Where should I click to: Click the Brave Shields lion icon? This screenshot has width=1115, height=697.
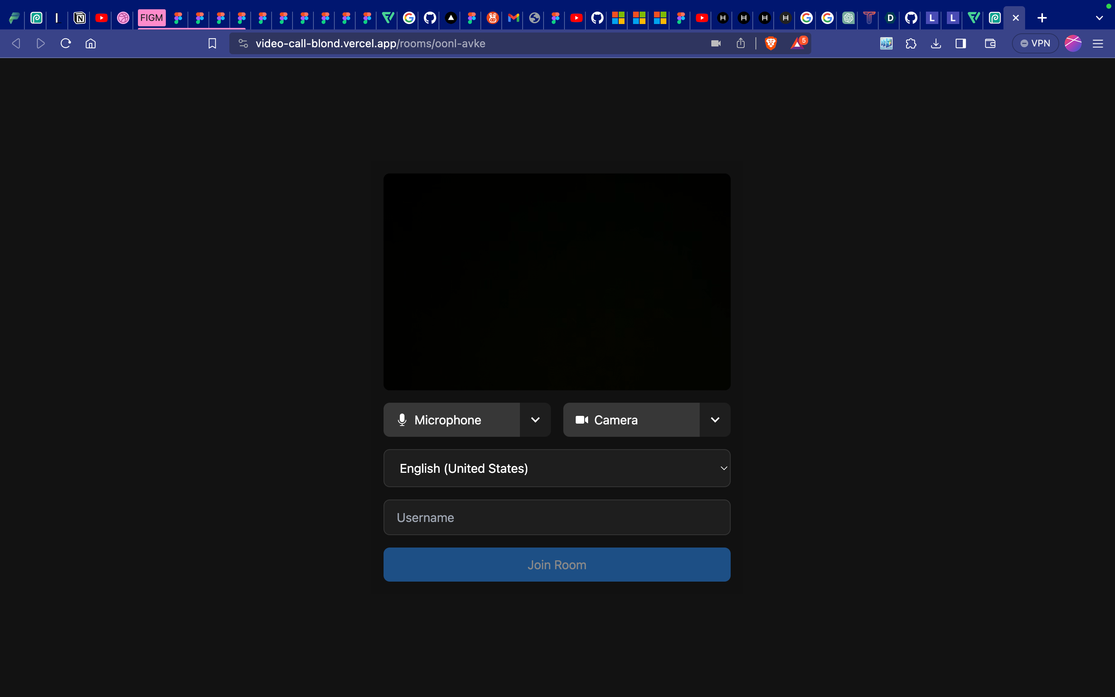point(771,43)
